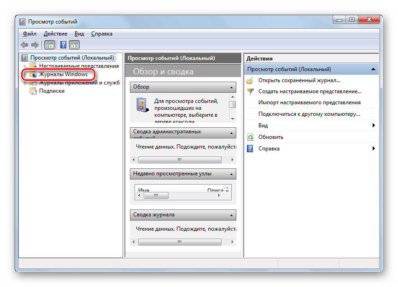Click the green refresh icon beside Обновить
The height and width of the screenshot is (287, 398).
click(250, 137)
